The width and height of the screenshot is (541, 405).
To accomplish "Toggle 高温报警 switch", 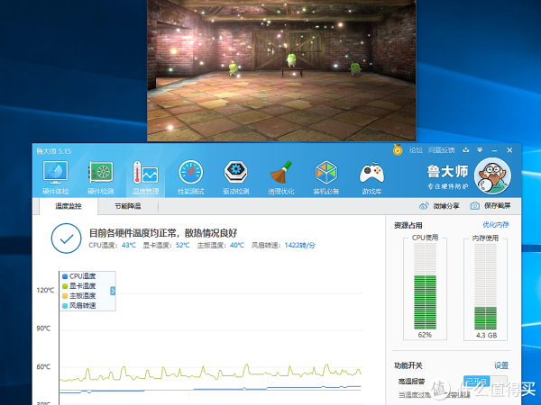I will click(485, 382).
